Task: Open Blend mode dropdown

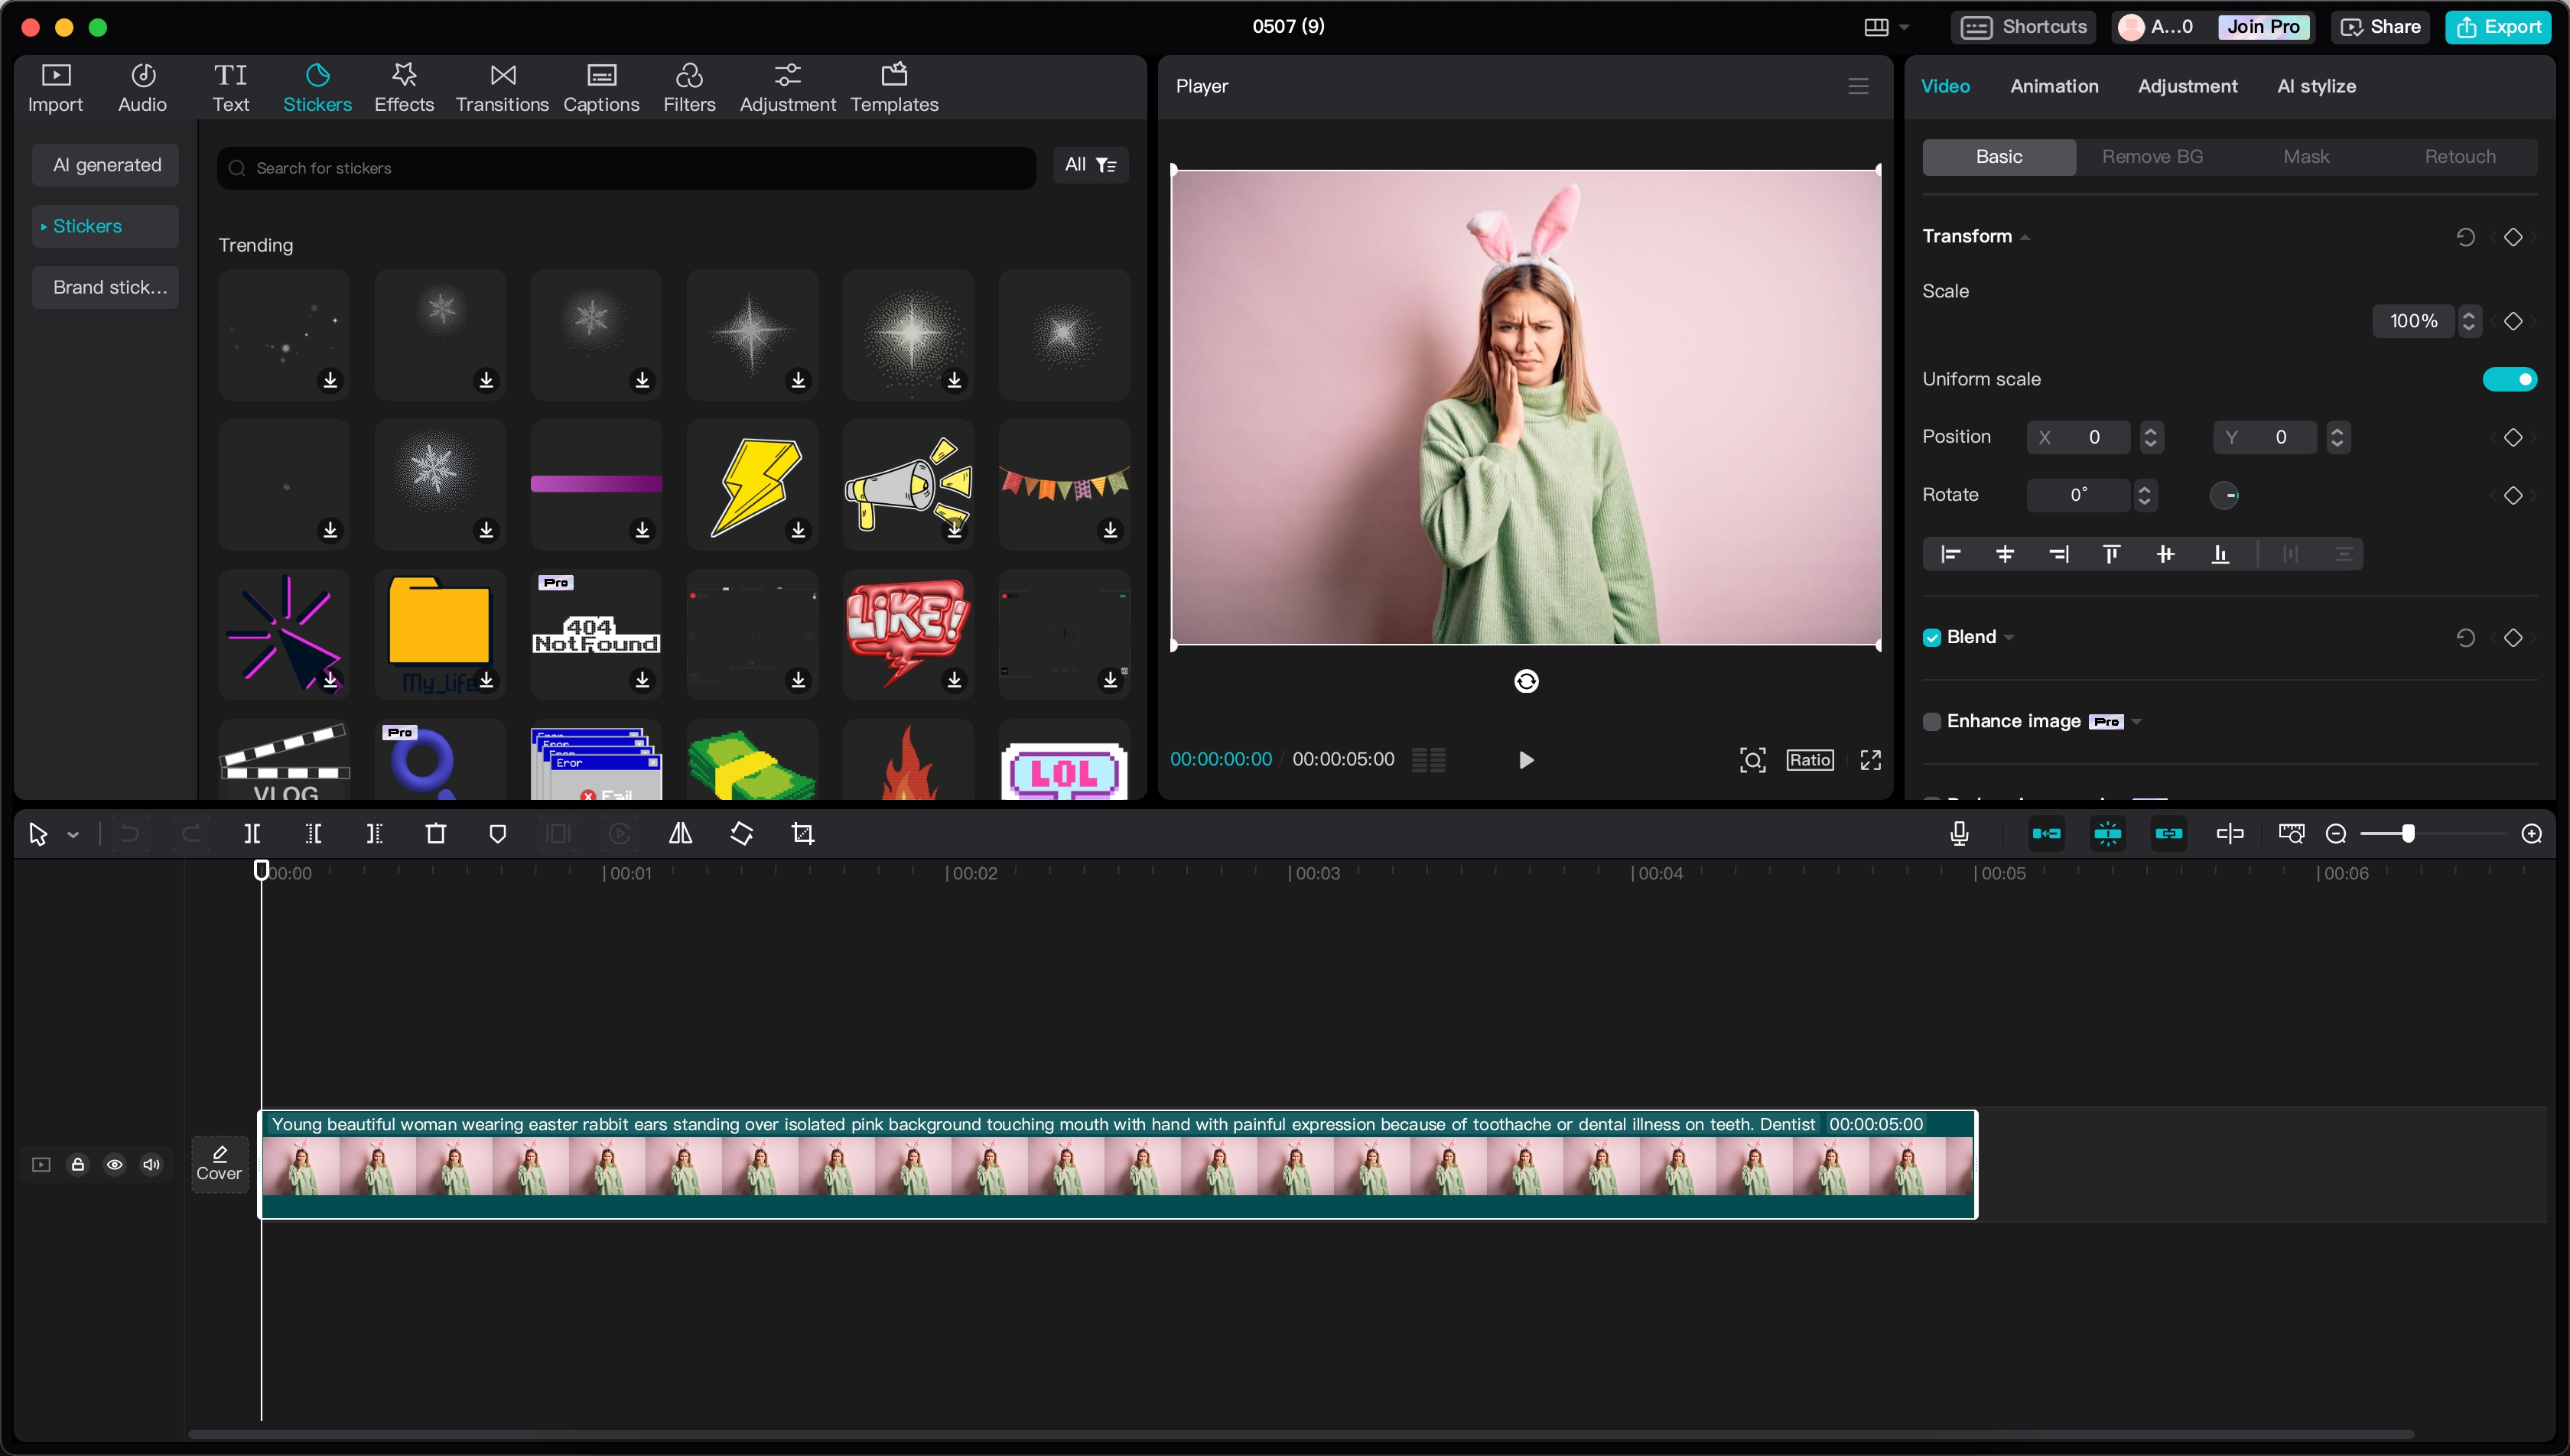Action: (2009, 637)
